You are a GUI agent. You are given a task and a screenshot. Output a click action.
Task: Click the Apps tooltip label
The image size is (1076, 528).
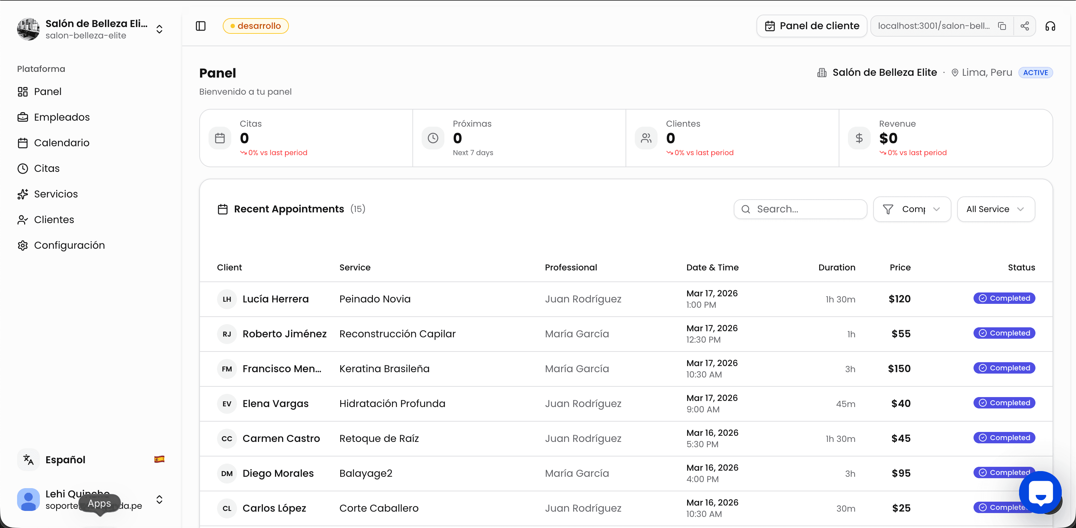tap(99, 504)
